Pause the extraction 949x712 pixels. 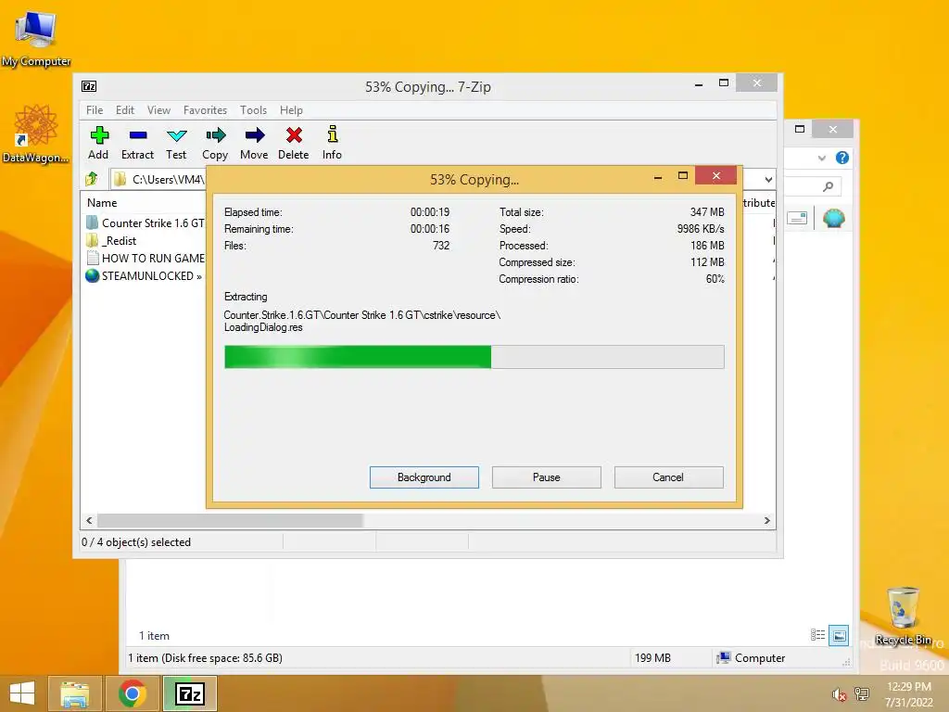(547, 477)
